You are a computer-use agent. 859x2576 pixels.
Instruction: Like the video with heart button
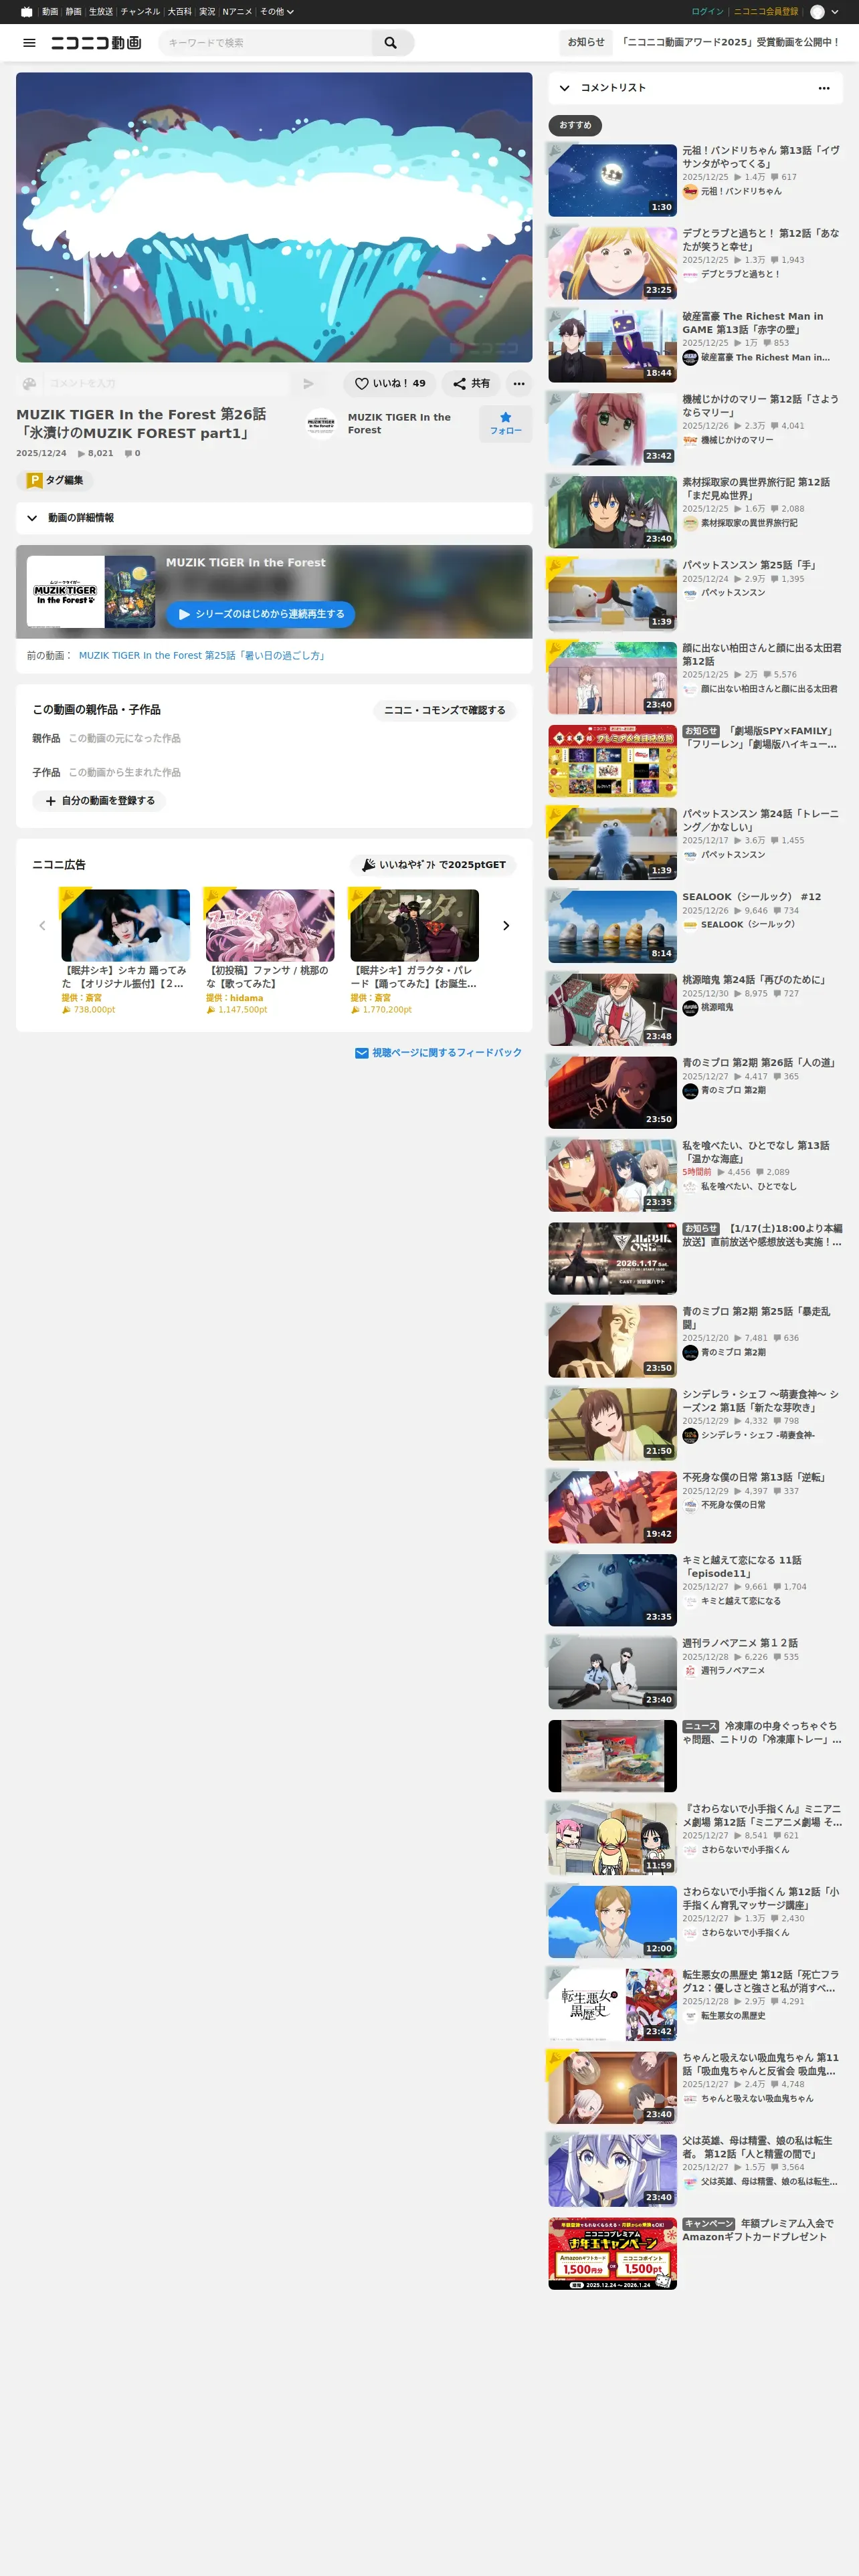389,383
